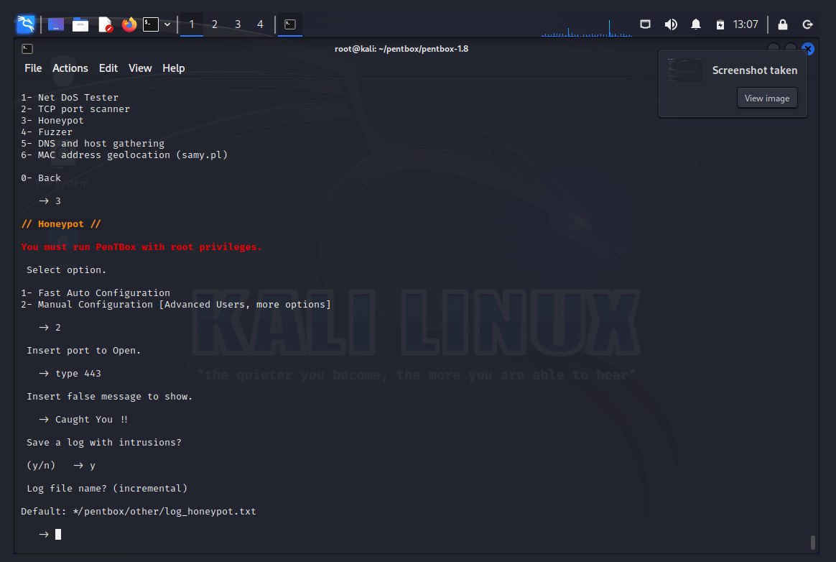Open terminal emulator launcher in panel
This screenshot has width=836, height=562.
pos(150,24)
